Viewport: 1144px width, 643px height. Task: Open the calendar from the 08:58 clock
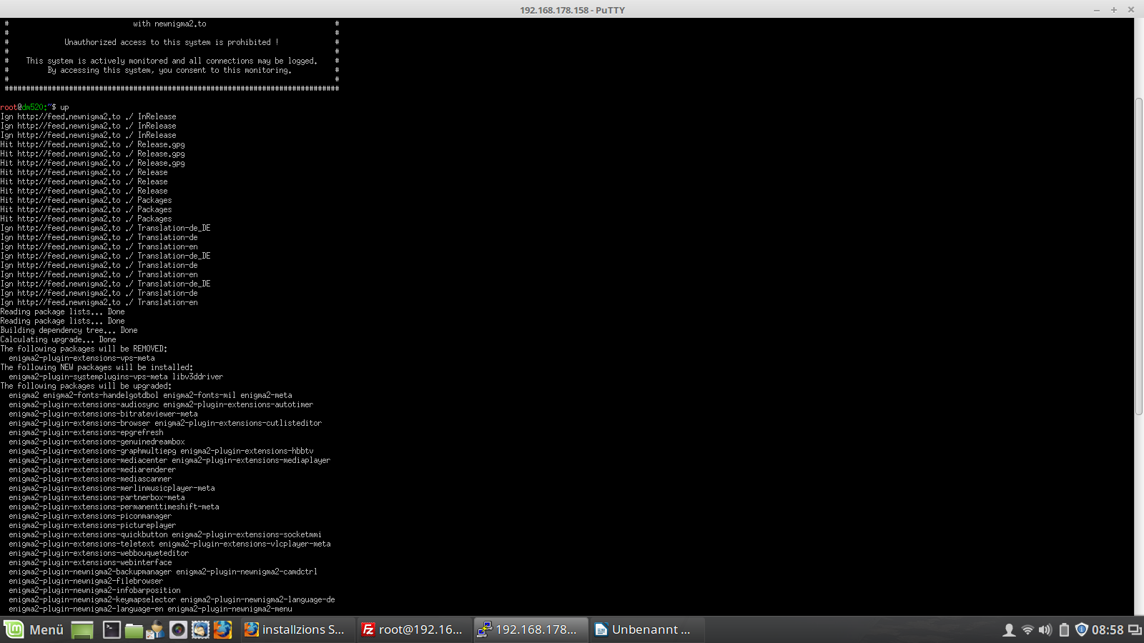pyautogui.click(x=1108, y=629)
